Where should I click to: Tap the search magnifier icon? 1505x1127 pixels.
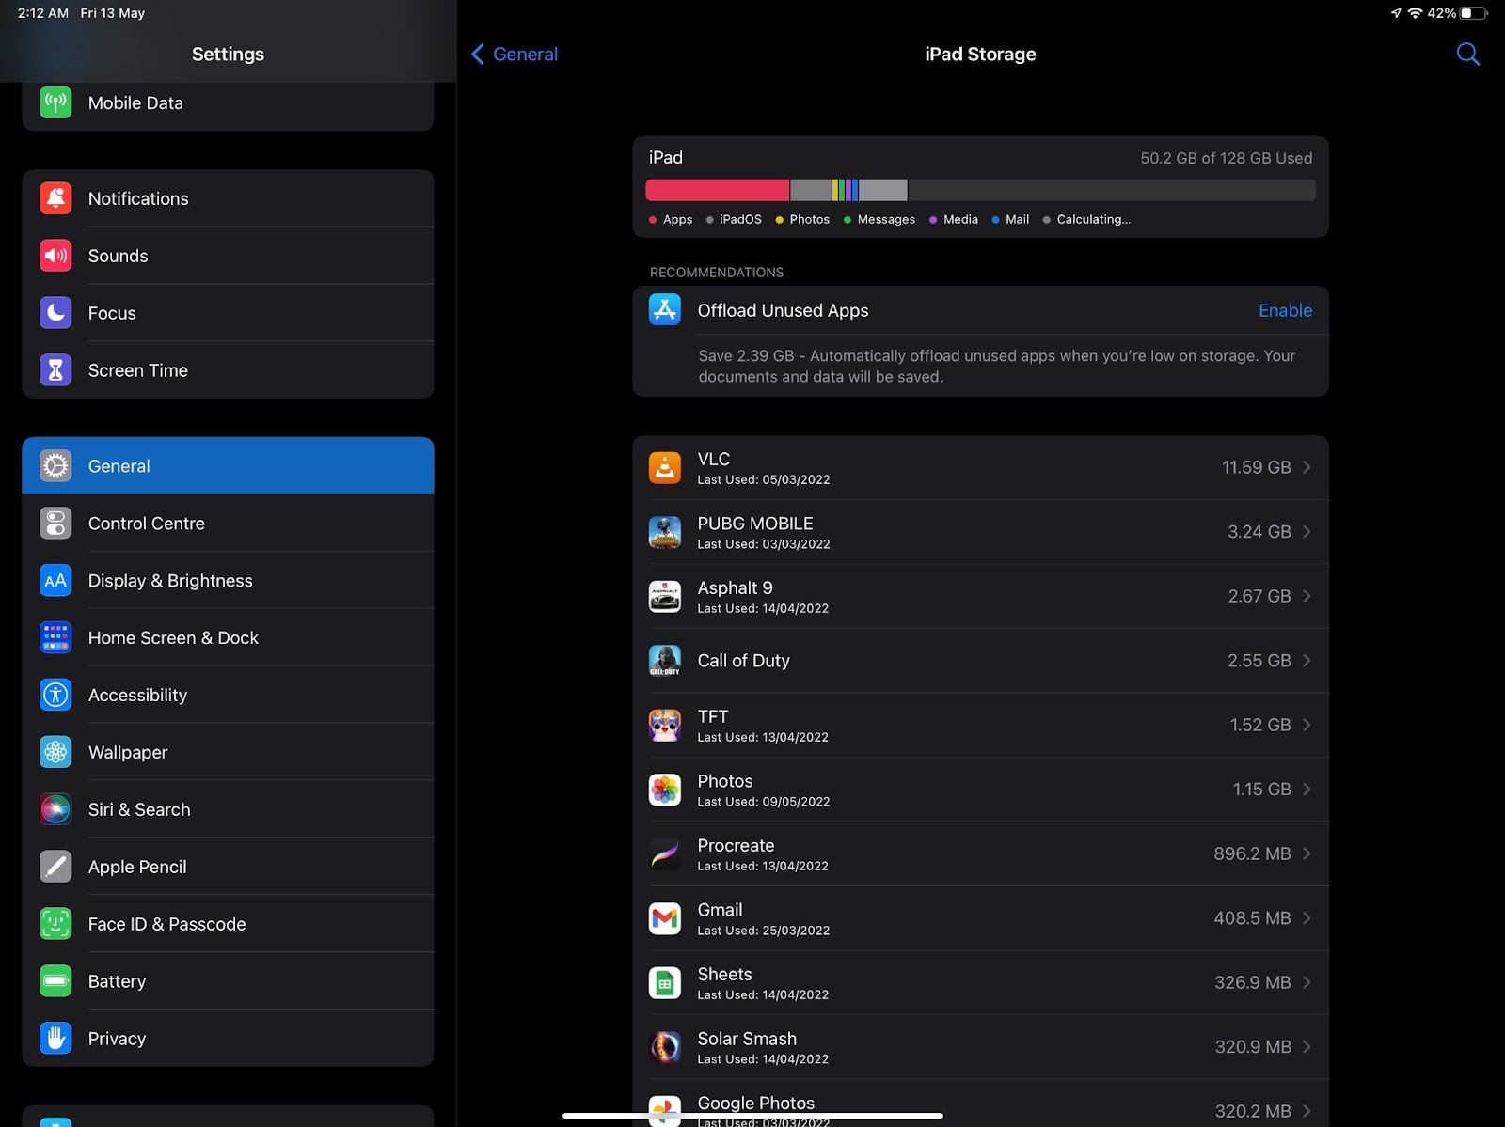pos(1467,55)
